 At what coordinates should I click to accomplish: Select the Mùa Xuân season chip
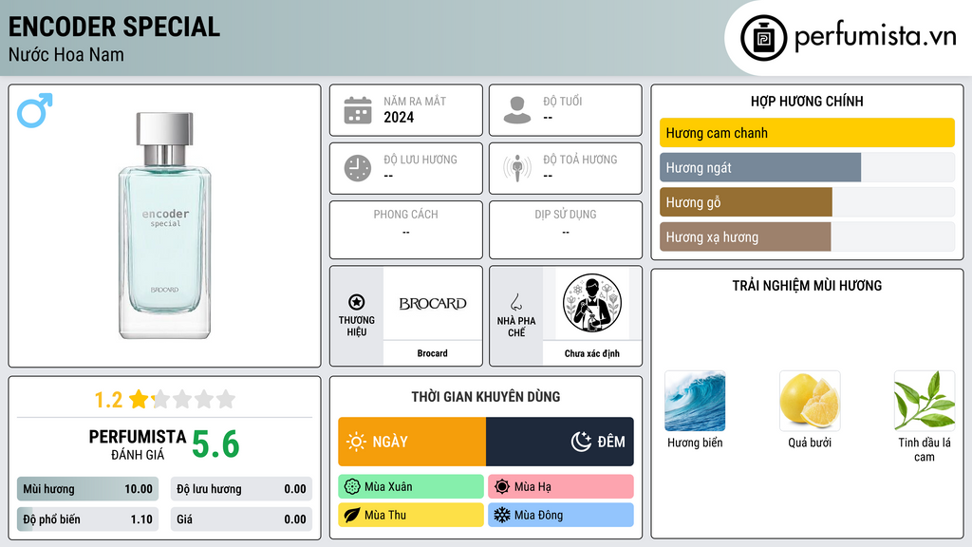click(411, 487)
